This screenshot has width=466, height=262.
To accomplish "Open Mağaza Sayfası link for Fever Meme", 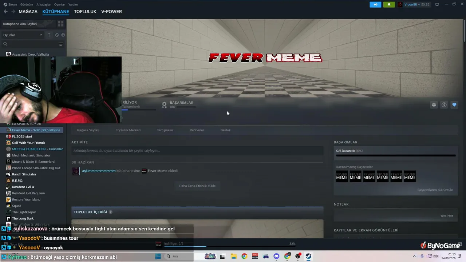I will [88, 130].
